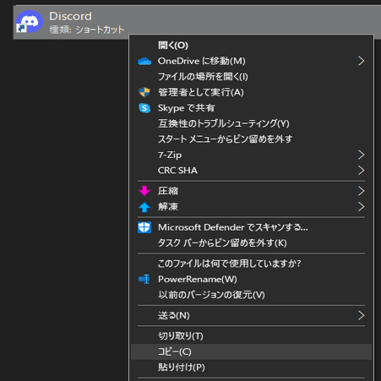Open the CRC SHA menu entry
This screenshot has width=381, height=381.
coord(251,171)
